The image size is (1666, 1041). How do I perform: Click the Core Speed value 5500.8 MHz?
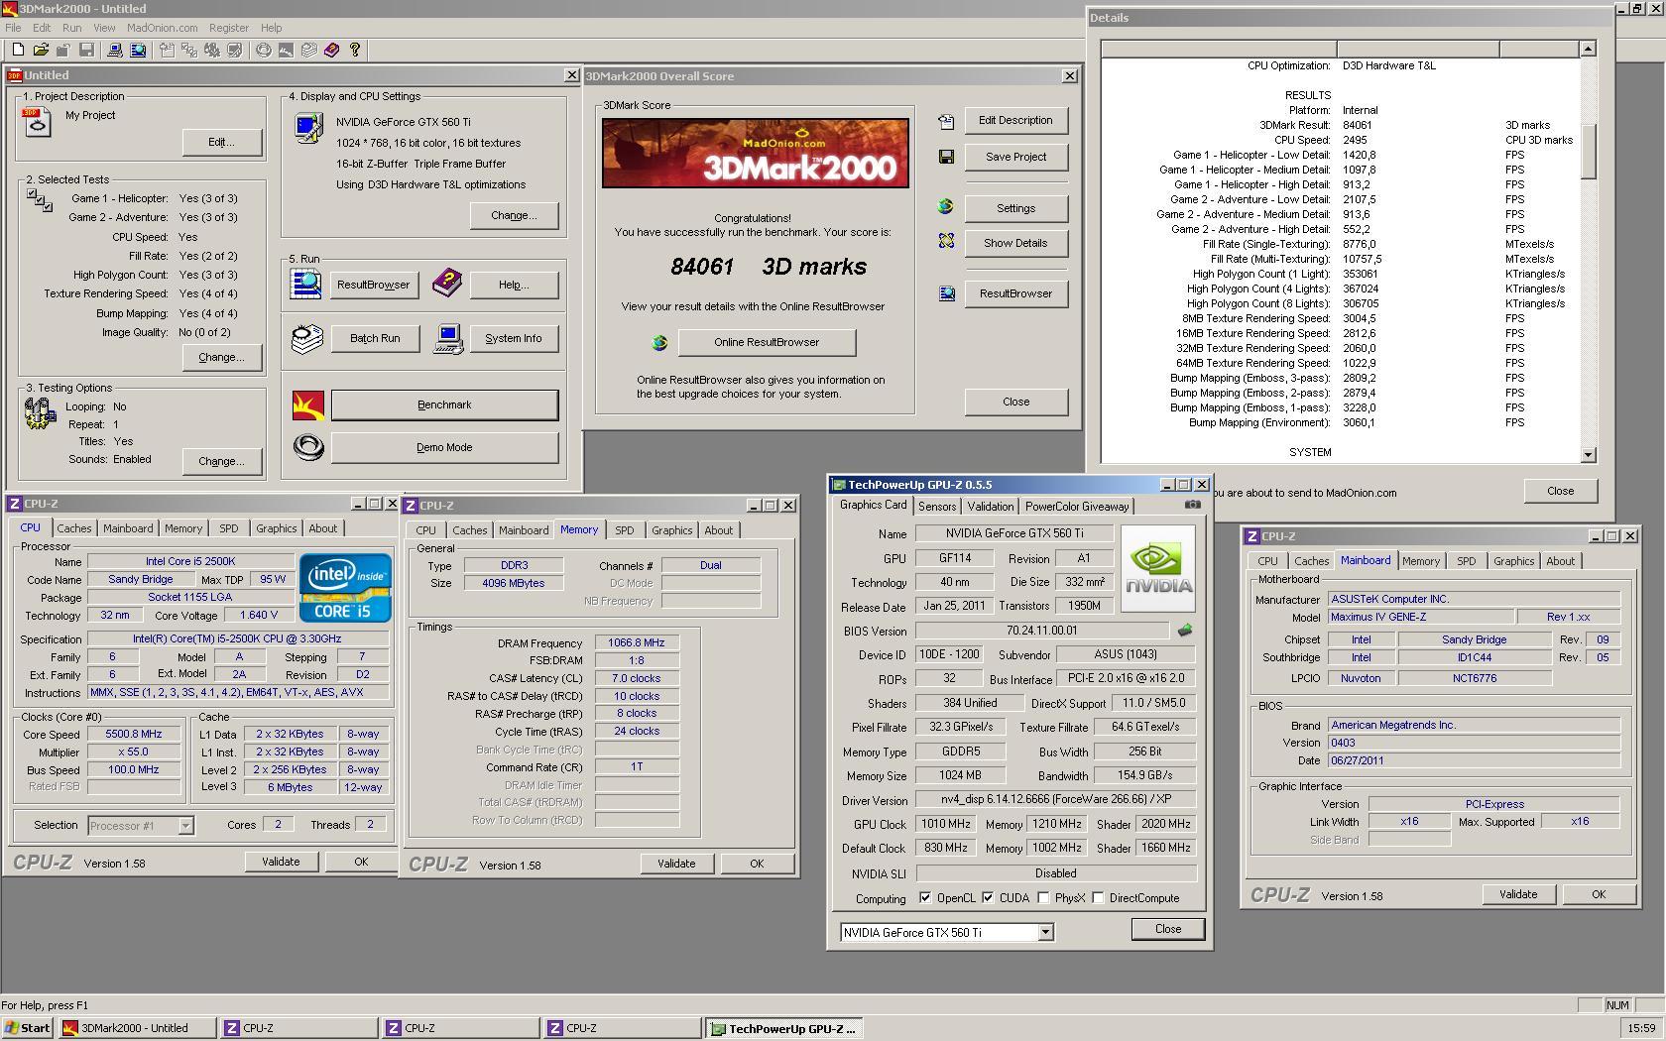coord(134,734)
